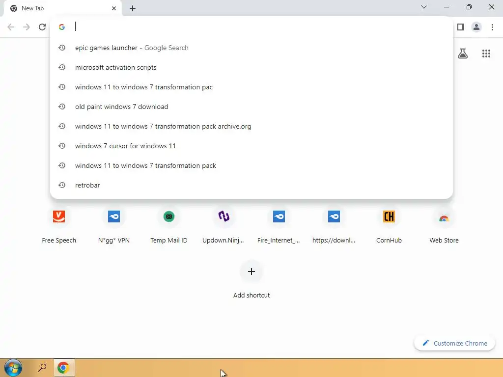Viewport: 503px width, 377px height.
Task: Pick windows 7 cursor for windows 11
Action: click(x=251, y=146)
